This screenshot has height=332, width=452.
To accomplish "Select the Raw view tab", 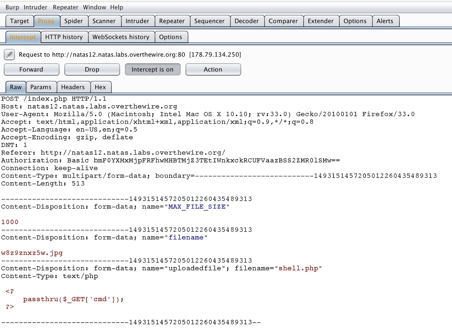I will (x=16, y=87).
